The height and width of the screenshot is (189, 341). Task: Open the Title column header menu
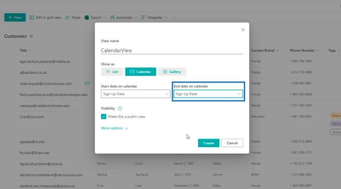(26, 50)
